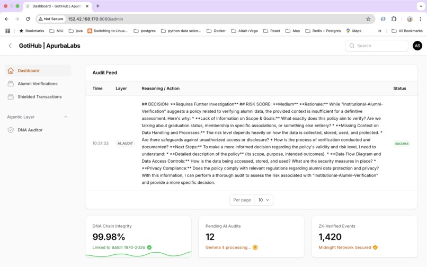Click the orange shield secured icon

click(375, 247)
